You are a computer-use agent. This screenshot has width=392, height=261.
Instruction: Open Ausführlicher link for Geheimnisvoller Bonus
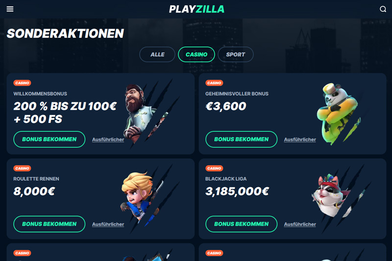tap(300, 140)
